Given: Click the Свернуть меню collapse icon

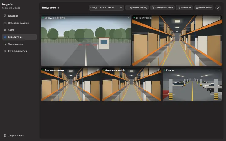Looking at the screenshot, I should pos(5,136).
